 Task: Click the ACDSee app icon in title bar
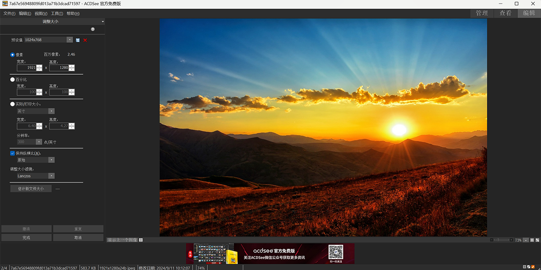click(x=5, y=4)
